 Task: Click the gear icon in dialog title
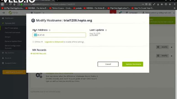point(33,20)
